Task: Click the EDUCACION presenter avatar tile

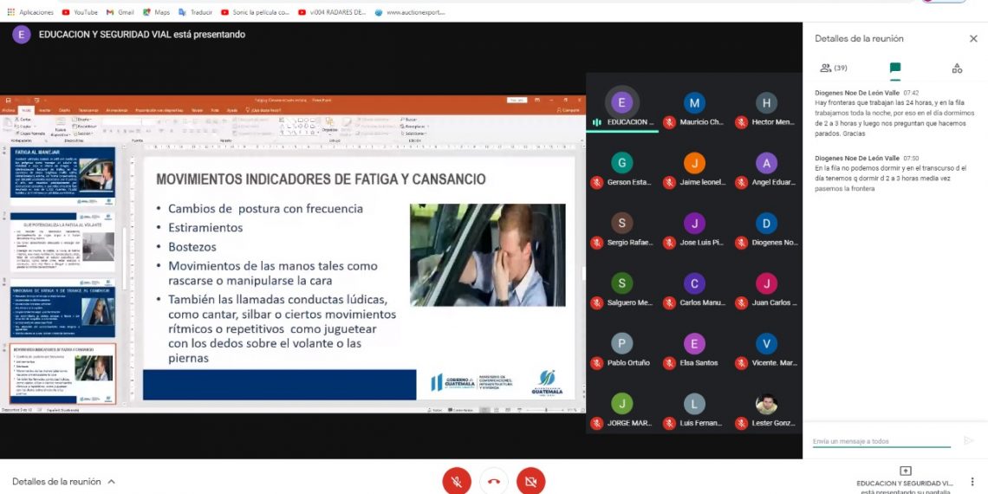Action: (621, 103)
